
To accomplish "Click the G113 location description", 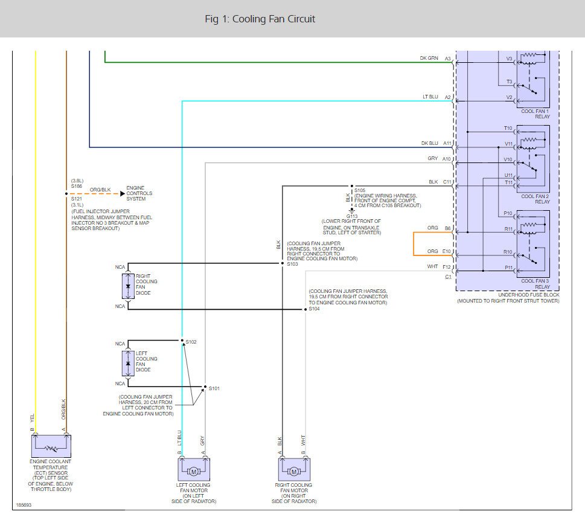I will 352,227.
